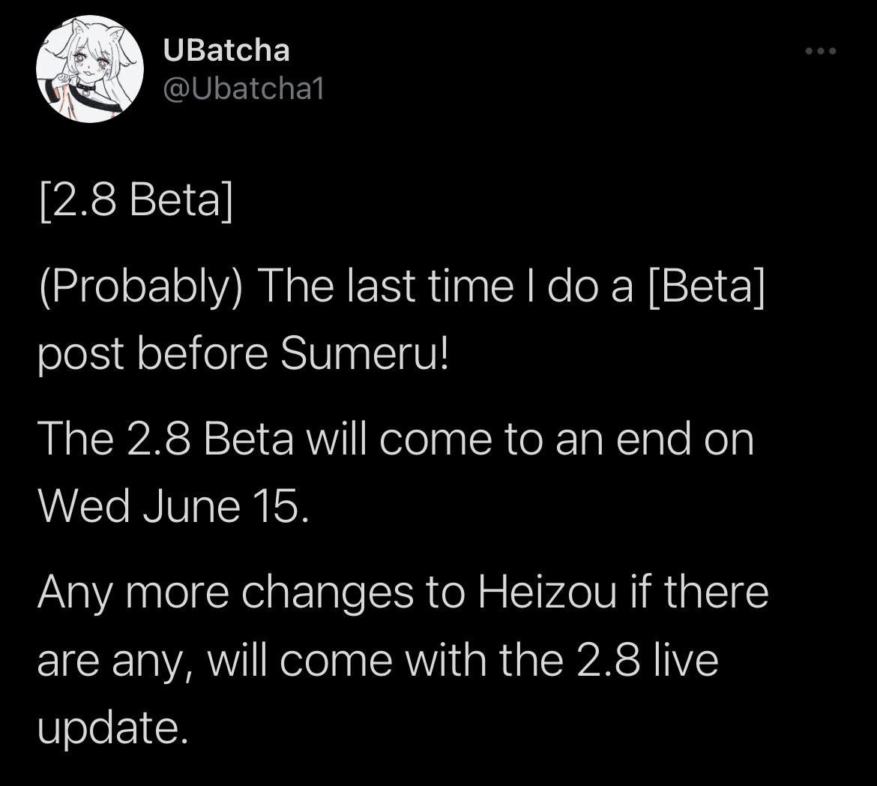Open the @Ubatcha1 handle link
Image resolution: width=877 pixels, height=786 pixels.
[244, 89]
